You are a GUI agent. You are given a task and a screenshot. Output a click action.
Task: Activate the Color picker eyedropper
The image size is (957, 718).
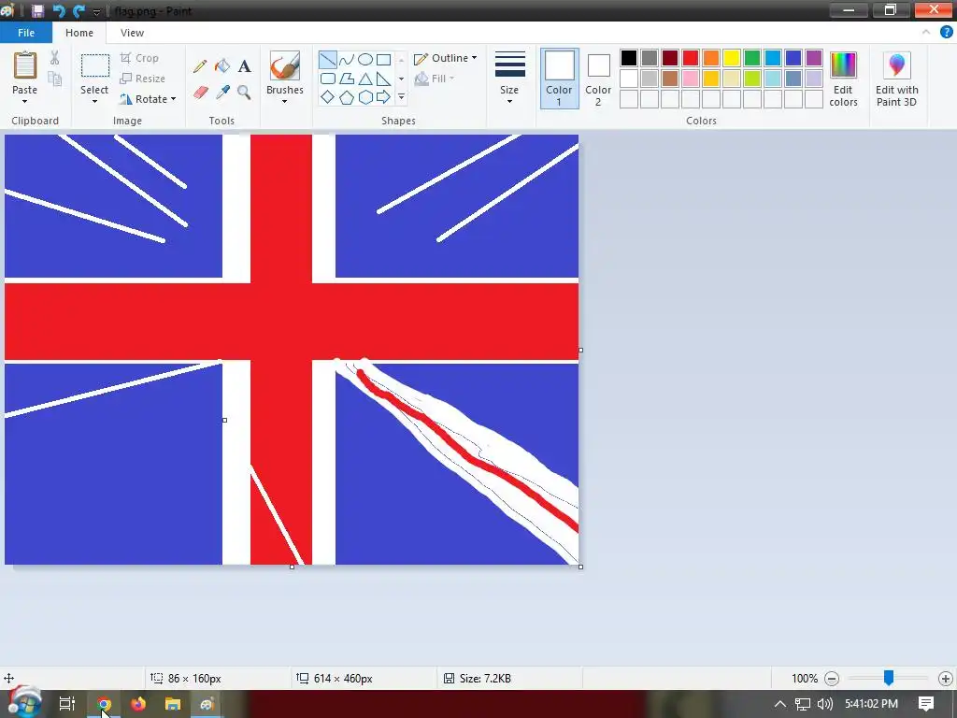(222, 93)
